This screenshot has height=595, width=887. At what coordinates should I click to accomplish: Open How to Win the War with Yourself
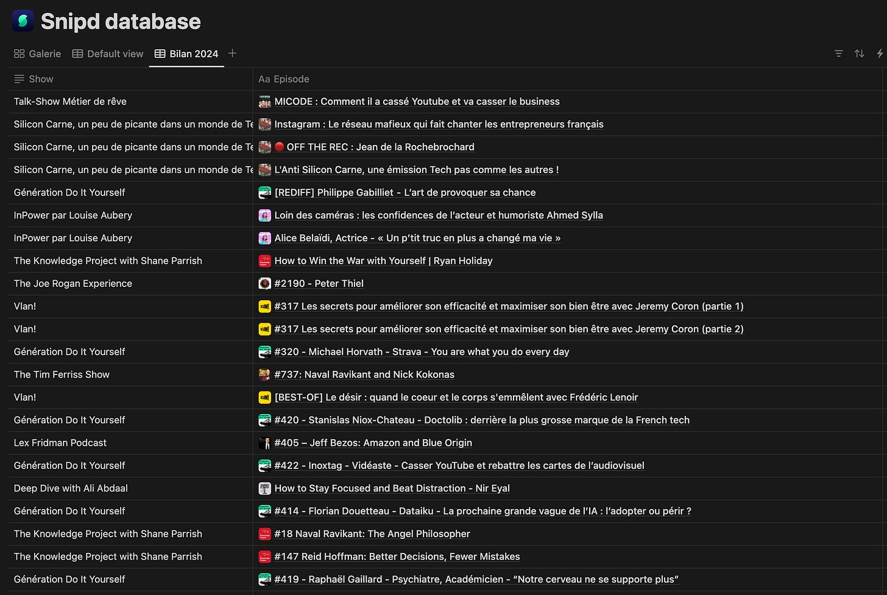coord(384,261)
